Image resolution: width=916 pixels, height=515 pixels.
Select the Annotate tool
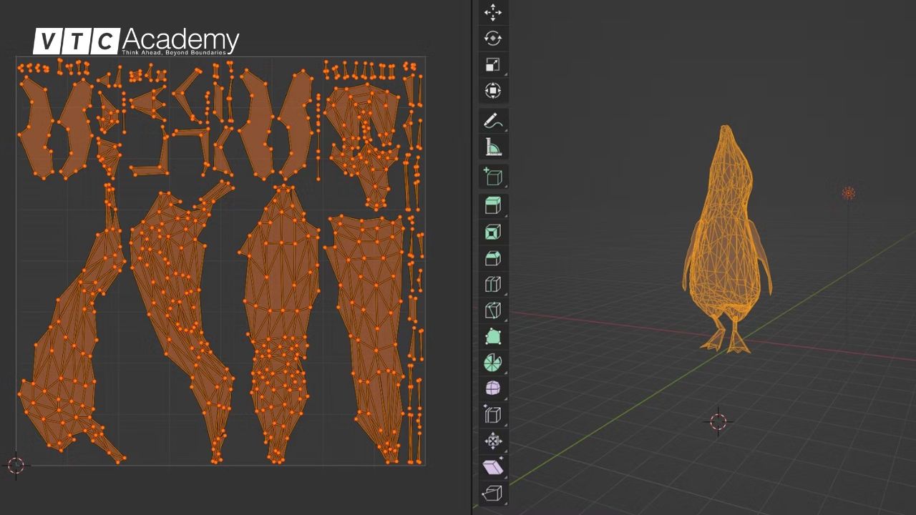[x=492, y=121]
